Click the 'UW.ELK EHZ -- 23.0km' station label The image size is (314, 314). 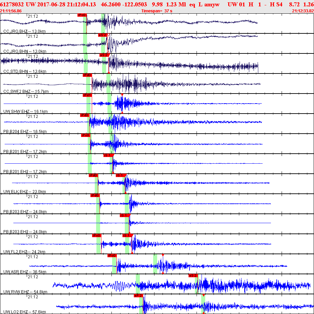pyautogui.click(x=25, y=192)
